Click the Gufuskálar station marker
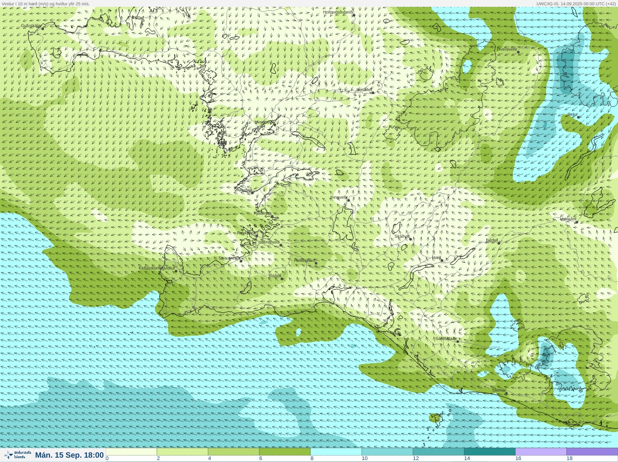The image size is (618, 462). pyautogui.click(x=42, y=28)
